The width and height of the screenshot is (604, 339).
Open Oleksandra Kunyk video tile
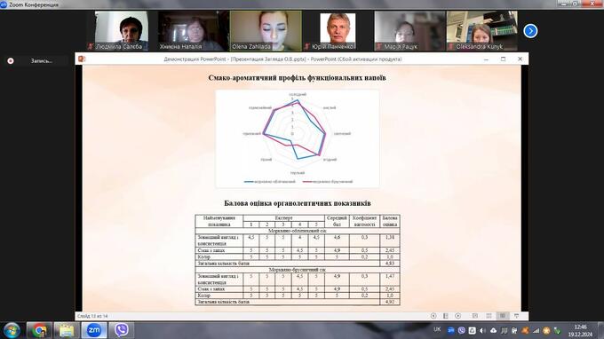pyautogui.click(x=482, y=31)
